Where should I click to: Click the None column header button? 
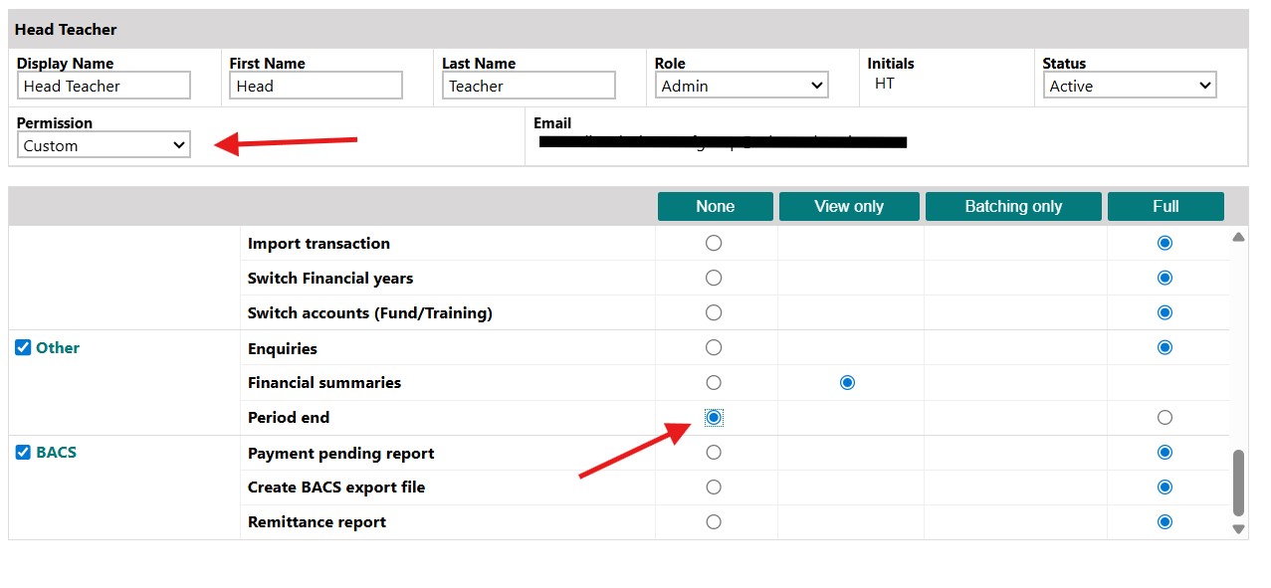pos(715,206)
